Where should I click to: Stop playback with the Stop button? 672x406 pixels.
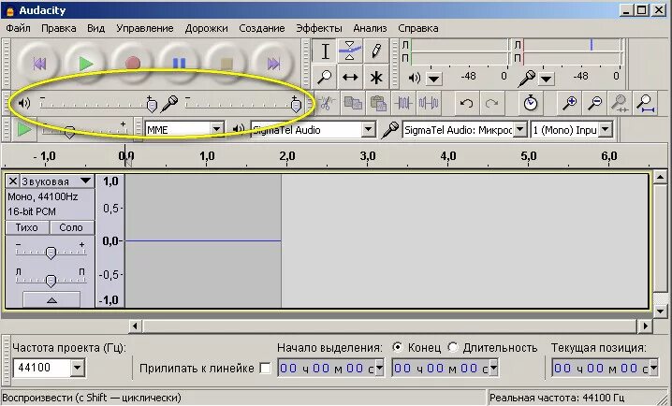[x=226, y=64]
